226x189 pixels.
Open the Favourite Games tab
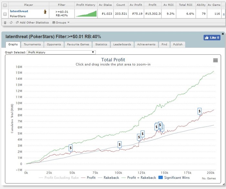click(x=78, y=44)
